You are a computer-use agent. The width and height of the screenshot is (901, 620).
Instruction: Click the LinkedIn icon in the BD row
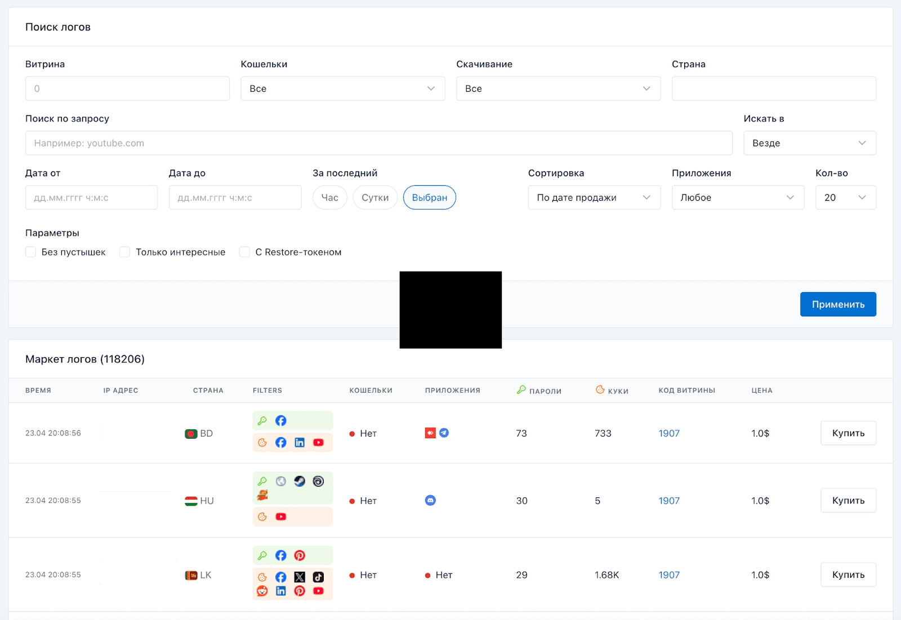point(300,442)
